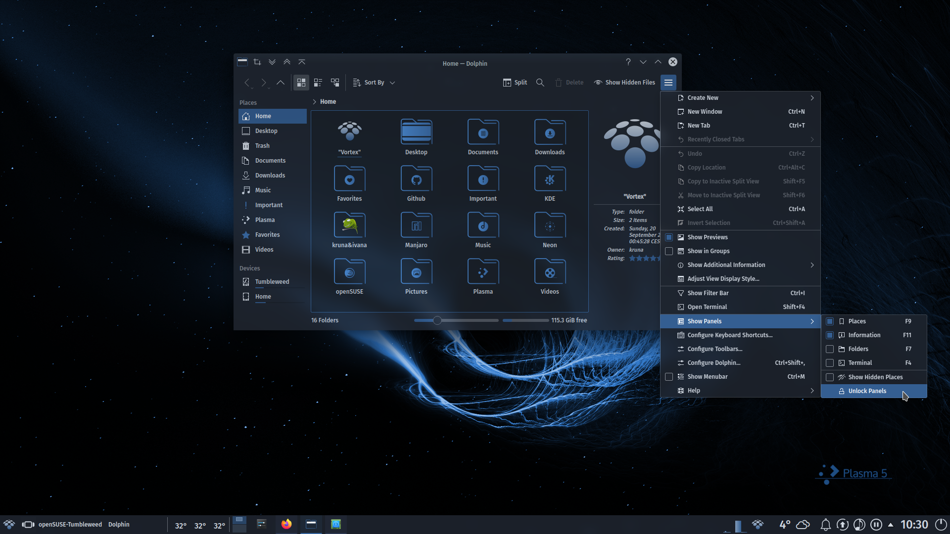Toggle Show Menubar checkbox

point(669,377)
